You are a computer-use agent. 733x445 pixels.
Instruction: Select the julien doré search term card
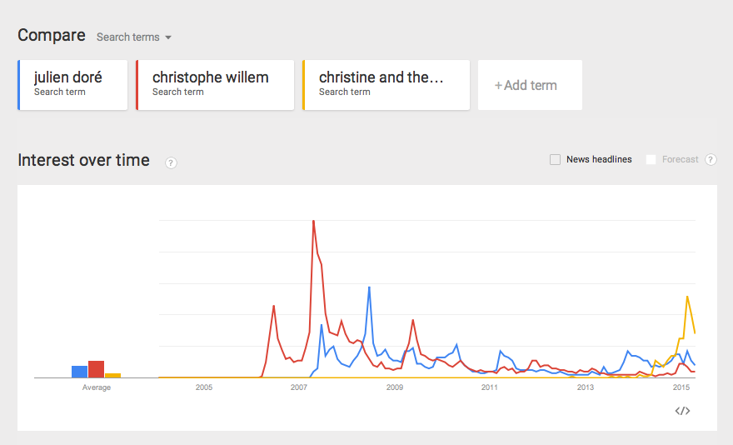coord(72,85)
